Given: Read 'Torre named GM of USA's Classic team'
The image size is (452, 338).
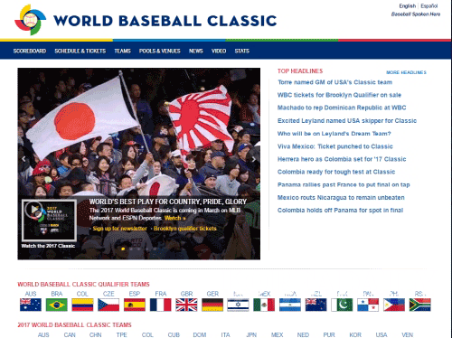Looking at the screenshot, I should [x=335, y=82].
